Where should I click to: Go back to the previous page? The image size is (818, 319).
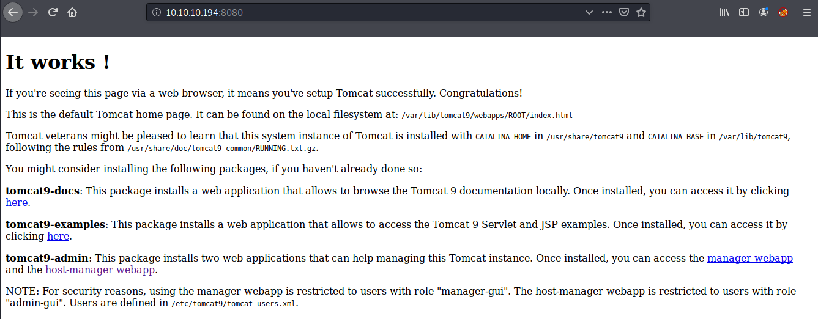tap(13, 12)
